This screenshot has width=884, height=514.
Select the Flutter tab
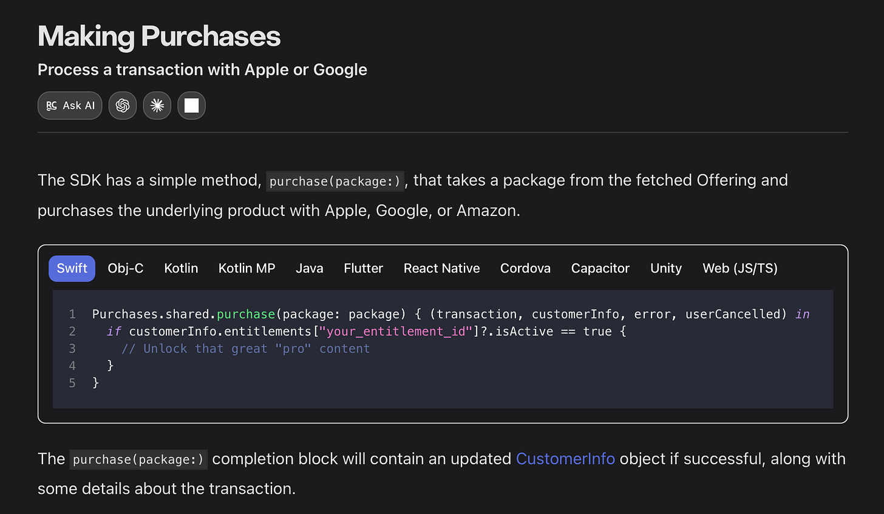(363, 268)
